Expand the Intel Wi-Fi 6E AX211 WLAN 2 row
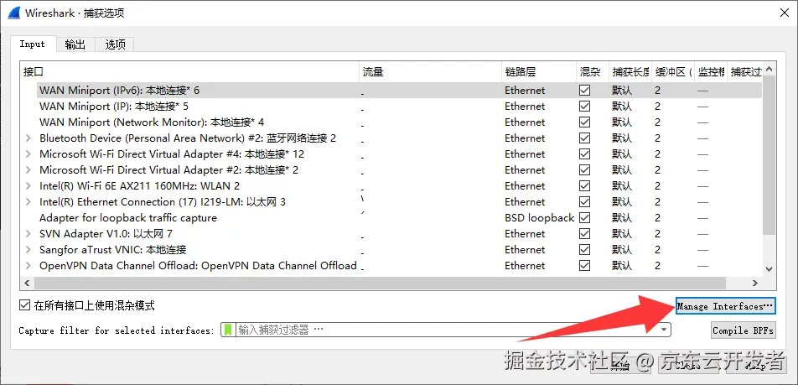The height and width of the screenshot is (385, 798). [28, 186]
